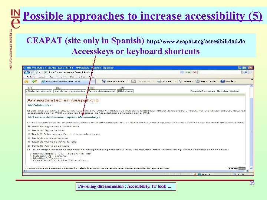The width and height of the screenshot is (267, 200).
Task: Open Favorites Center star icon
Action: (27, 81)
